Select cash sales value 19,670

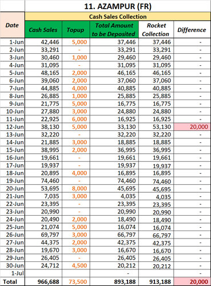[x=43, y=250]
